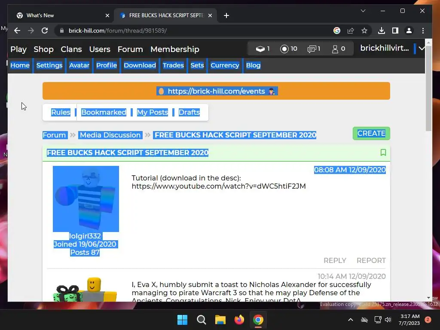Image resolution: width=440 pixels, height=330 pixels.
Task: Open the Chrome profile icon
Action: tap(409, 31)
